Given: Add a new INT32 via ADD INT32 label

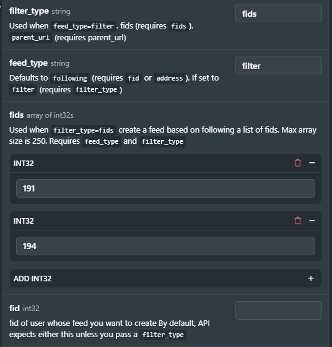Looking at the screenshot, I should (32, 278).
